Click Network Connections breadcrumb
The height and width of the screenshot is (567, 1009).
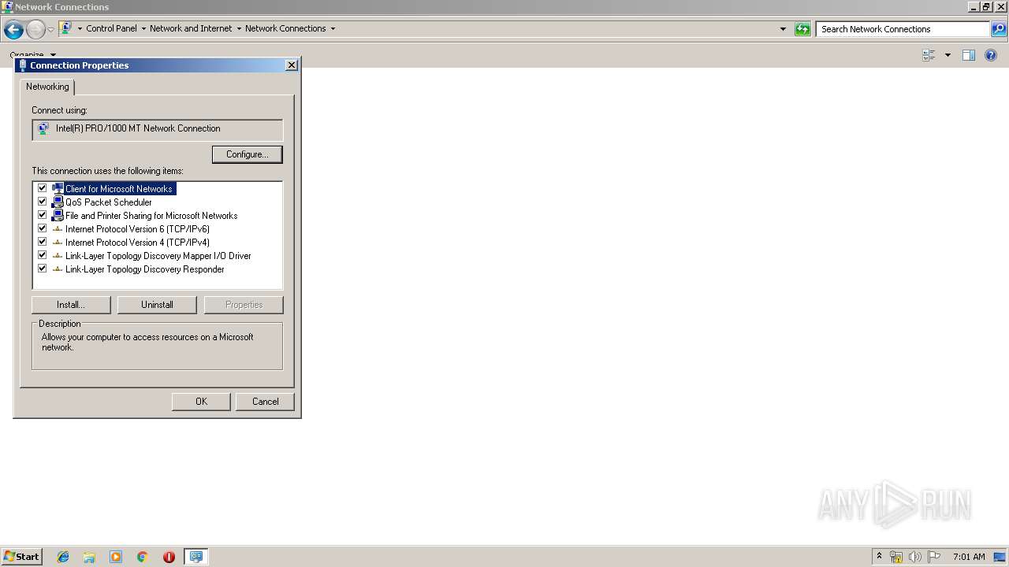(285, 28)
